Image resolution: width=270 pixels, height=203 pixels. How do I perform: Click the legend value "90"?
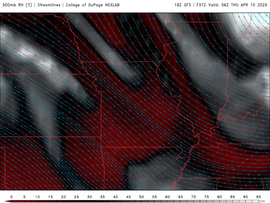point(245,197)
